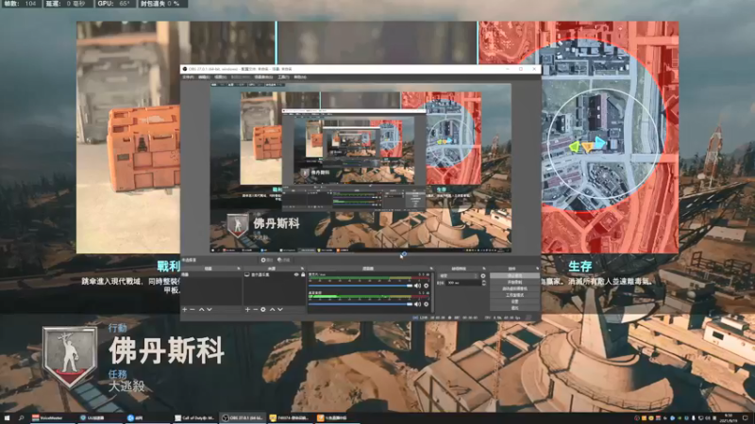Toggle the lock on the display capture source
Screen dimensions: 755x424
point(303,275)
